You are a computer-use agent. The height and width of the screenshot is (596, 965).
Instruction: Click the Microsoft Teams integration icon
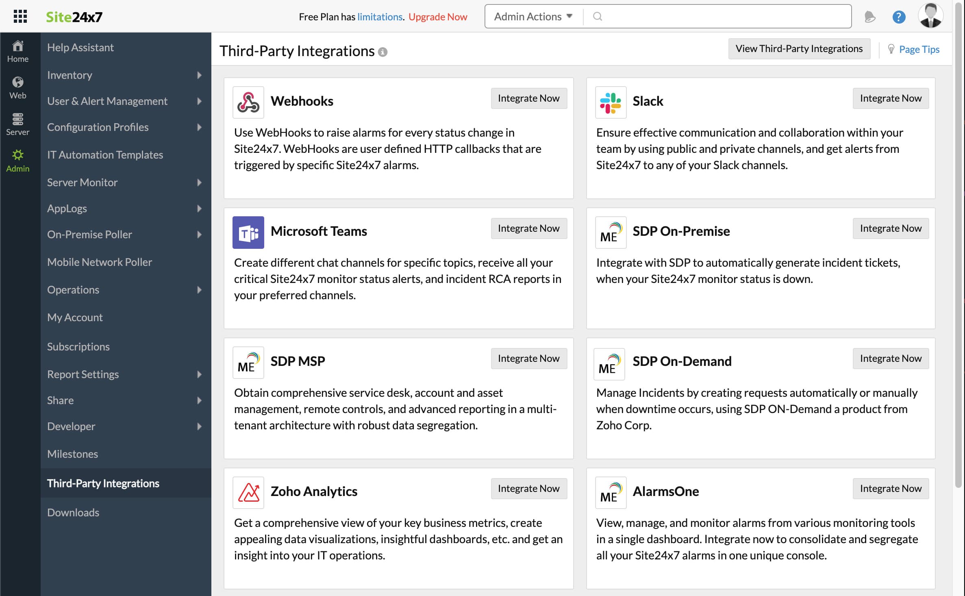(x=249, y=231)
